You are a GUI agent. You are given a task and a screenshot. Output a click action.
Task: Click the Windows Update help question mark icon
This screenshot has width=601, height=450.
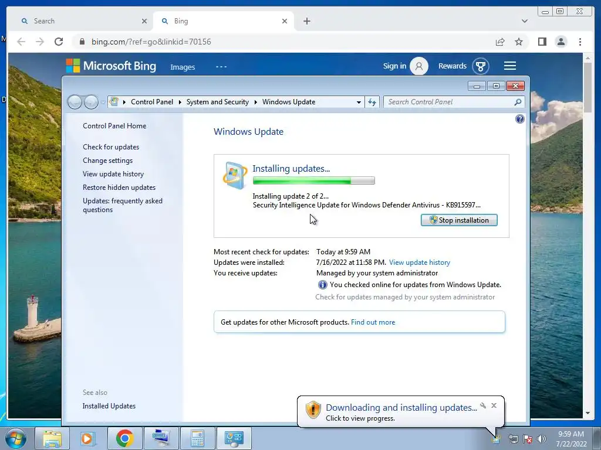click(520, 119)
